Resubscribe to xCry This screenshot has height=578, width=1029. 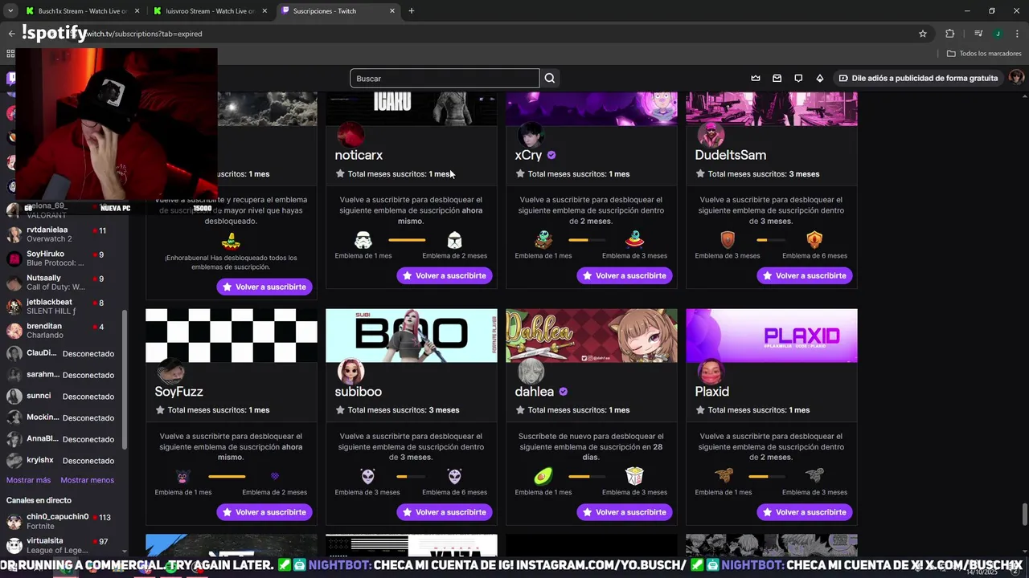(x=624, y=275)
